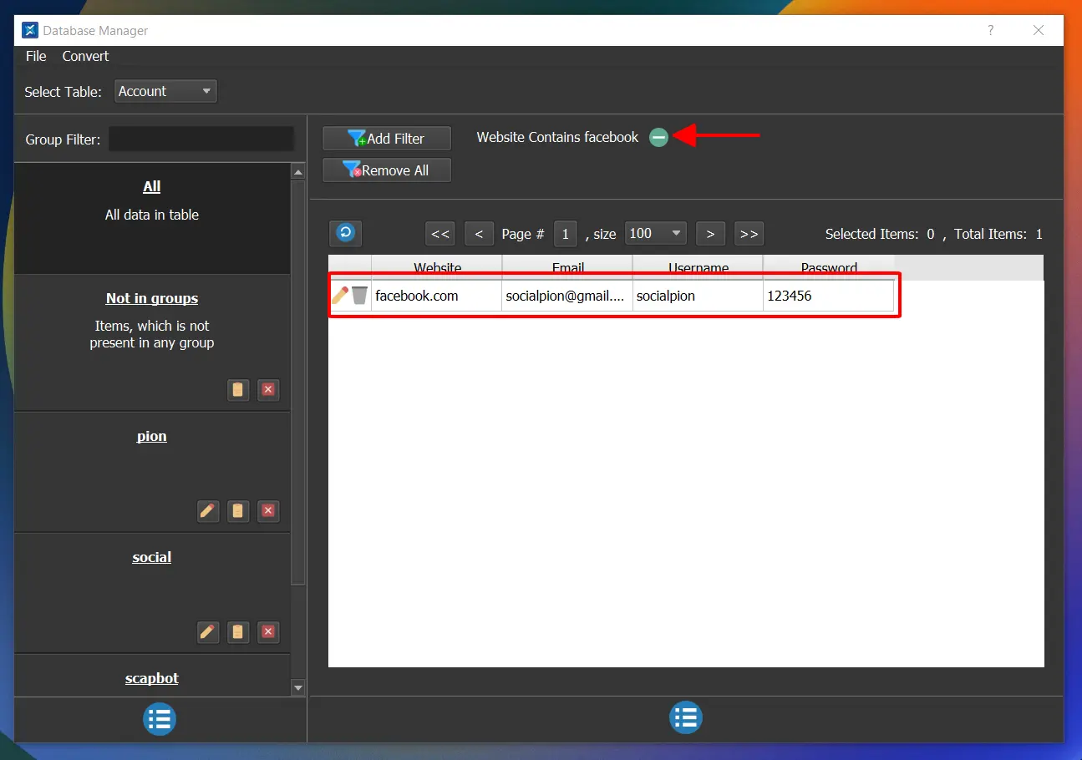
Task: Edit the facebook.com row with pencil
Action: 340,295
